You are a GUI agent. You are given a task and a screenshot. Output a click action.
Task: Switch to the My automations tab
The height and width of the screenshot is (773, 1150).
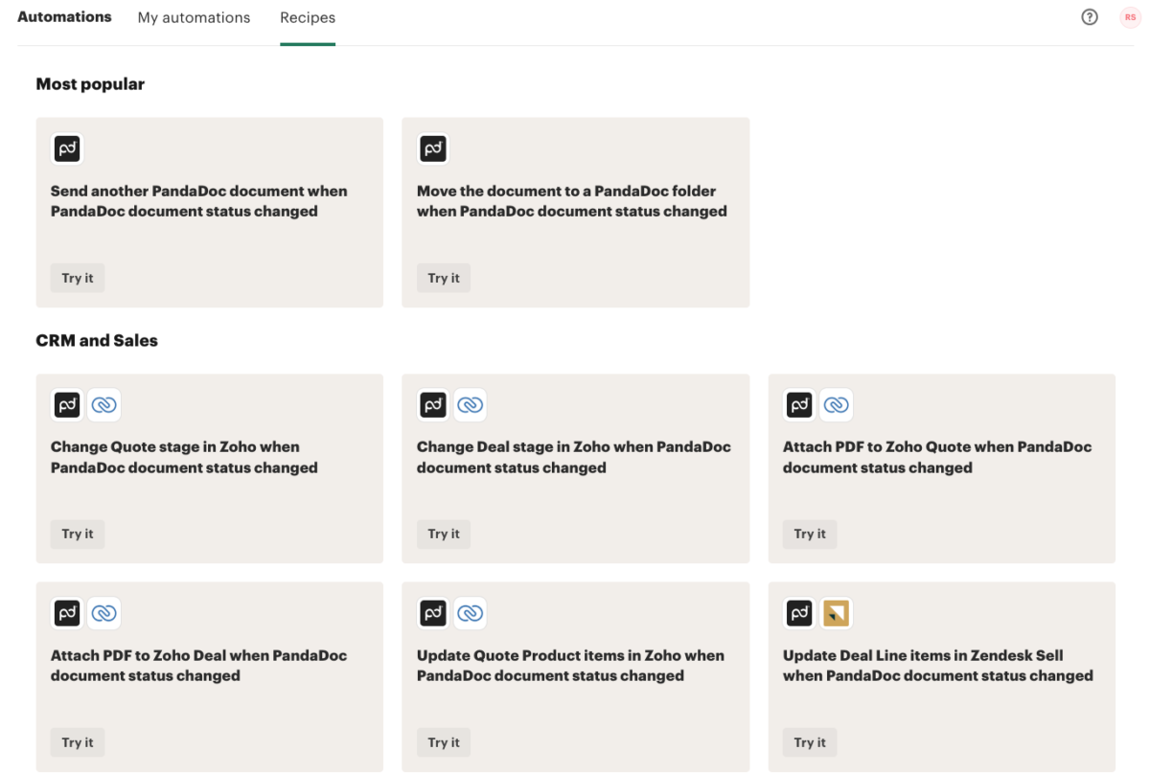tap(194, 17)
